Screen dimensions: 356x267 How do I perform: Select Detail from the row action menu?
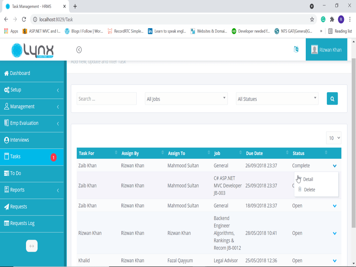[308, 179]
